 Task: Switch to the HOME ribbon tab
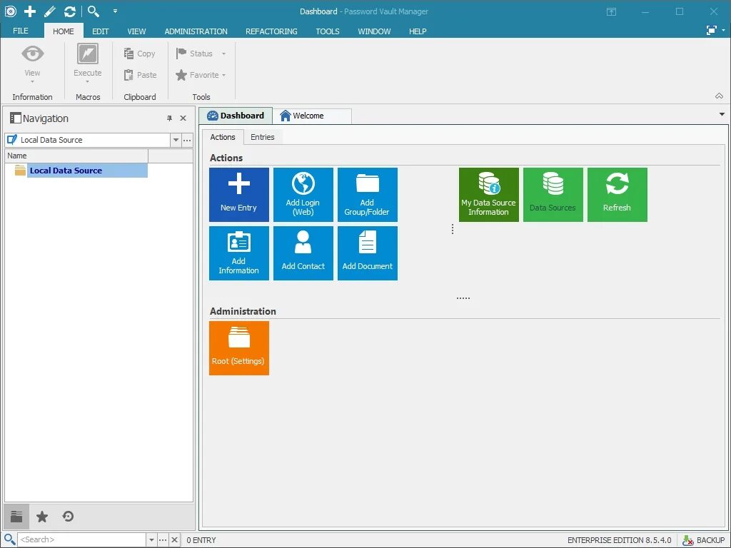click(x=64, y=31)
